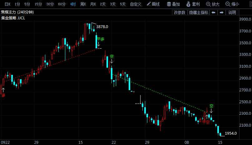The image size is (252, 145).
Task: Click the 22 date axis label
Action: click(x=114, y=143)
